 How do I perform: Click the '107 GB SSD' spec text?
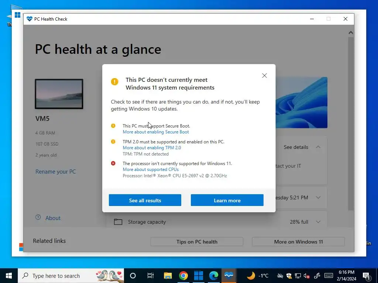47,144
